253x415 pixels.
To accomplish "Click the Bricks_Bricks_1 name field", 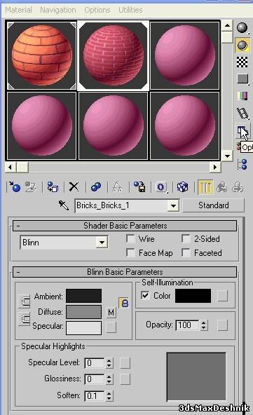I will tap(121, 205).
